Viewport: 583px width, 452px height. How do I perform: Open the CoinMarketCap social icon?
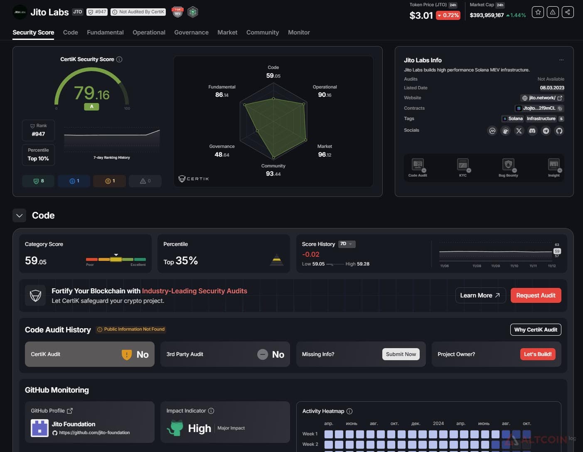pyautogui.click(x=492, y=131)
